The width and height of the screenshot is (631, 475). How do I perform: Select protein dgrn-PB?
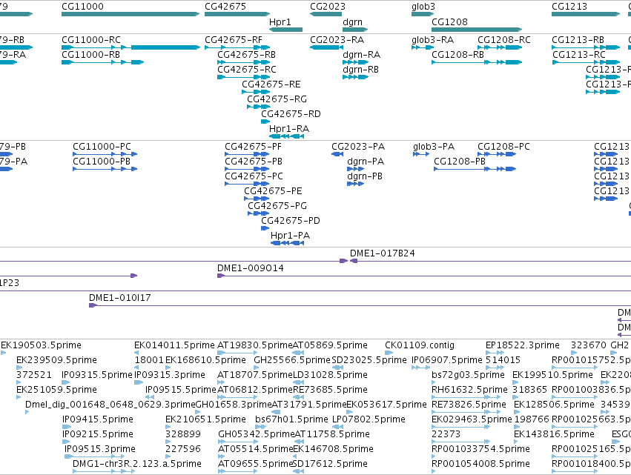click(x=356, y=183)
